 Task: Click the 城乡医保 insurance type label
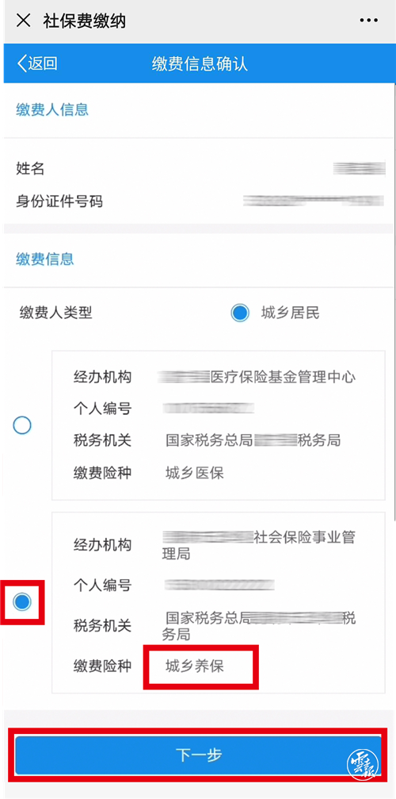click(x=195, y=474)
